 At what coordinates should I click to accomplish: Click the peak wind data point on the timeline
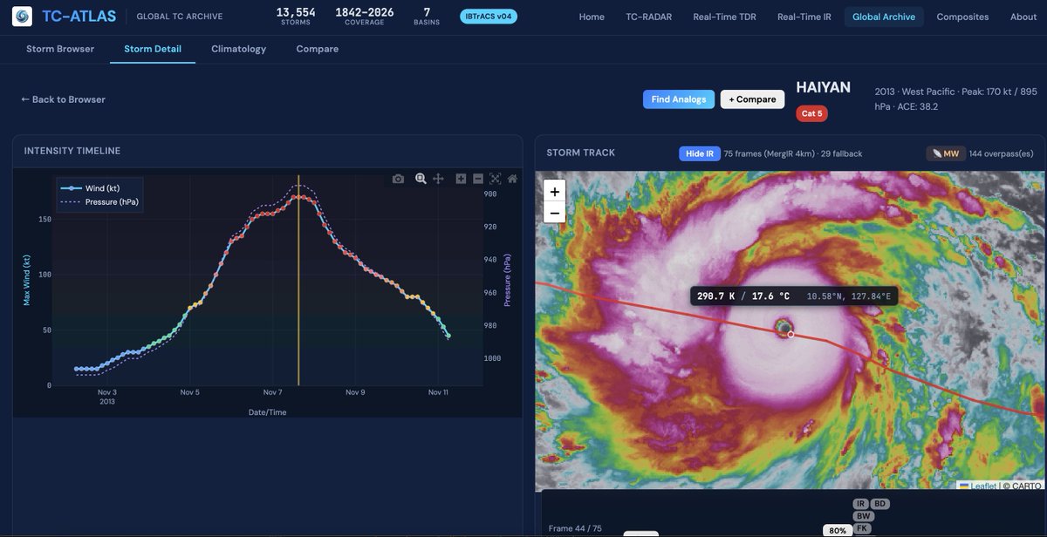pos(298,197)
